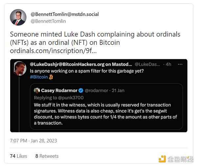Click the gray @BennettTomlin handle
Screen dimensions: 197x166
pyautogui.click(x=48, y=21)
